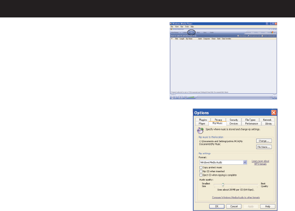Open the Library tab in Options dialog
The height and width of the screenshot is (211, 295).
268,123
